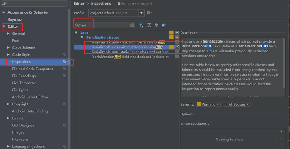This screenshot has width=290, height=149.
Task: Expand the General settings node
Action: pyautogui.click(x=8, y=33)
